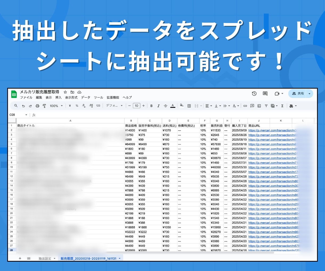This screenshot has height=271, width=325.
Task: Select the 商品タイトル header cell
Action: (x=70, y=126)
